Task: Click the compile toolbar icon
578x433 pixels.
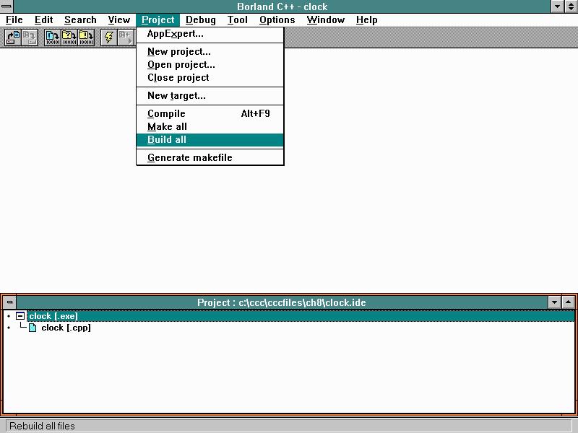Action: point(53,37)
